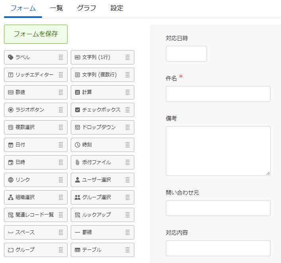Open the グラフ tab
The width and height of the screenshot is (281, 263).
coord(87,8)
